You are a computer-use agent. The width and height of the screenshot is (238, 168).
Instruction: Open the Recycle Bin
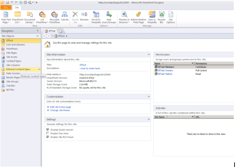pyautogui.click(x=162, y=17)
